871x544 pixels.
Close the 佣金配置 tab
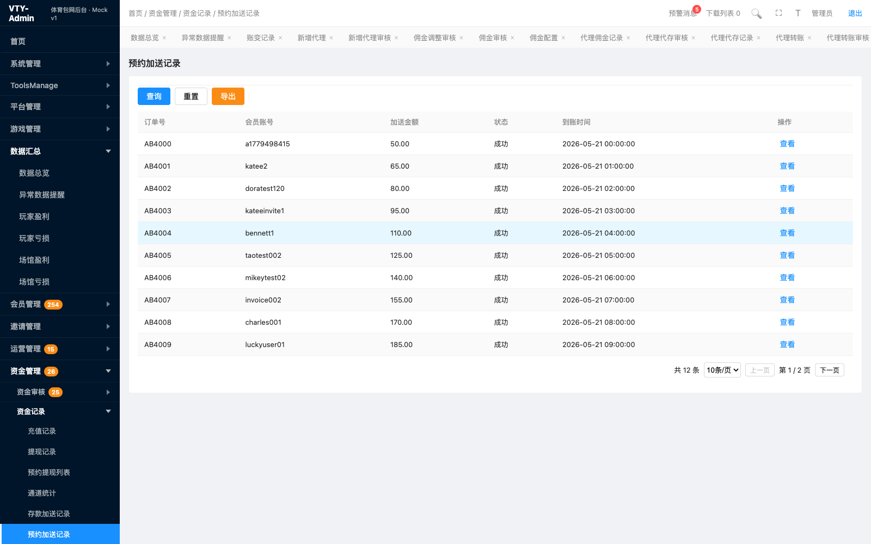tap(563, 38)
